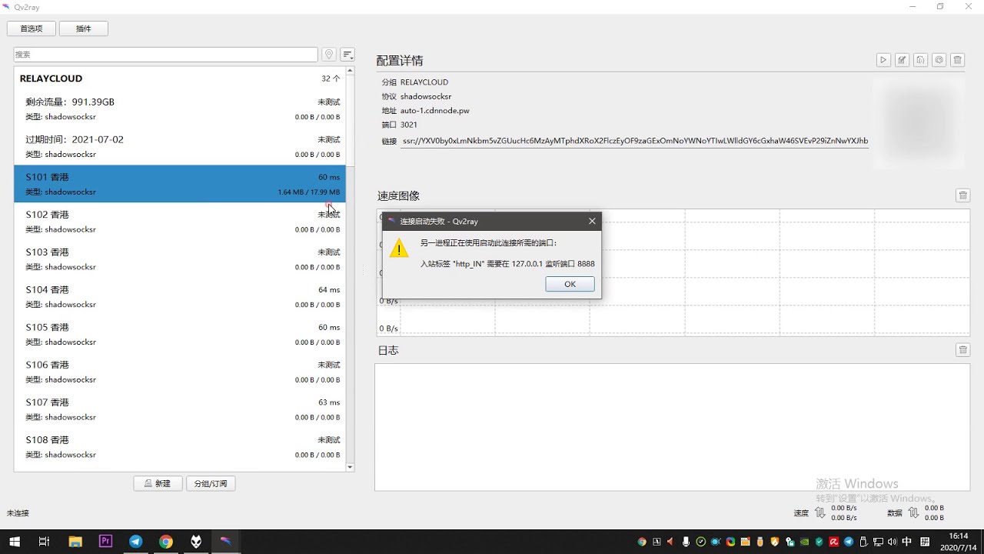Click the RELAYCLOUD group header

[180, 78]
